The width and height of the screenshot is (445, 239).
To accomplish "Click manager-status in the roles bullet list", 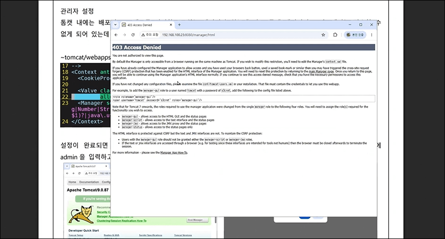I will click(132, 127).
